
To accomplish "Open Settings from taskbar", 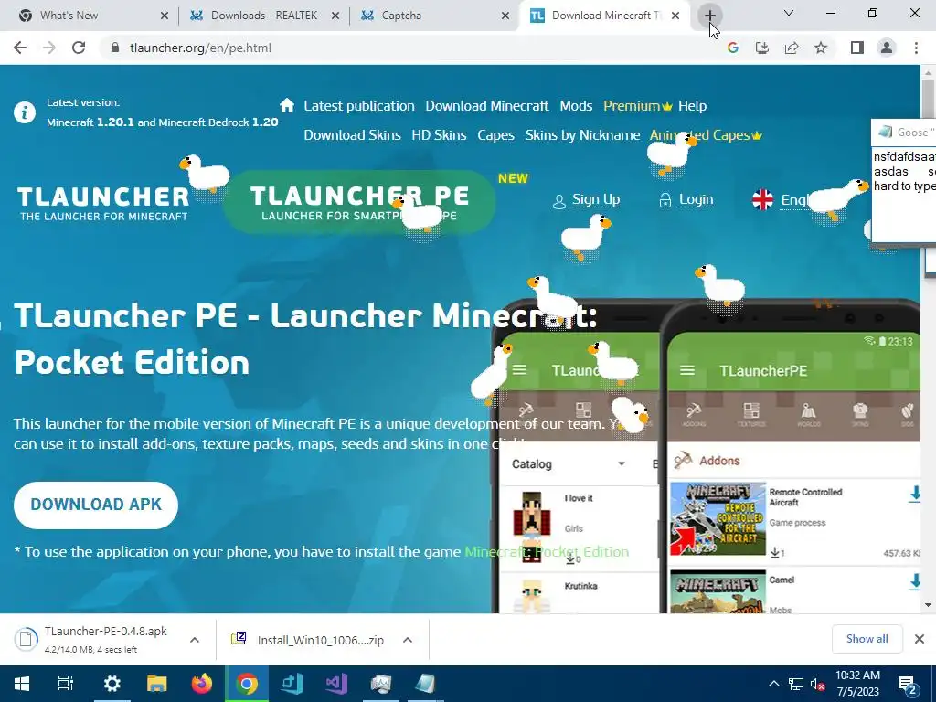I will point(112,684).
